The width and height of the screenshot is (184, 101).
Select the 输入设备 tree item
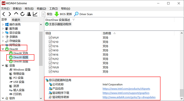click(x=17, y=90)
